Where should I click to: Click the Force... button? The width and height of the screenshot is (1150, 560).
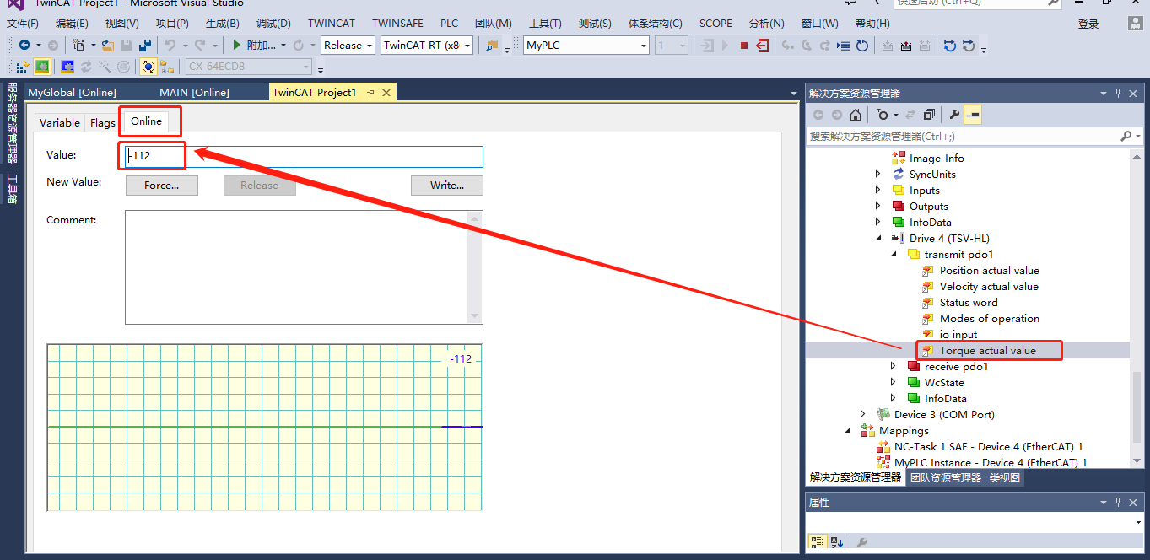point(162,186)
